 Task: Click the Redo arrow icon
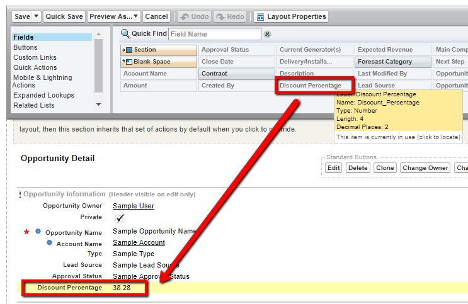(x=220, y=17)
